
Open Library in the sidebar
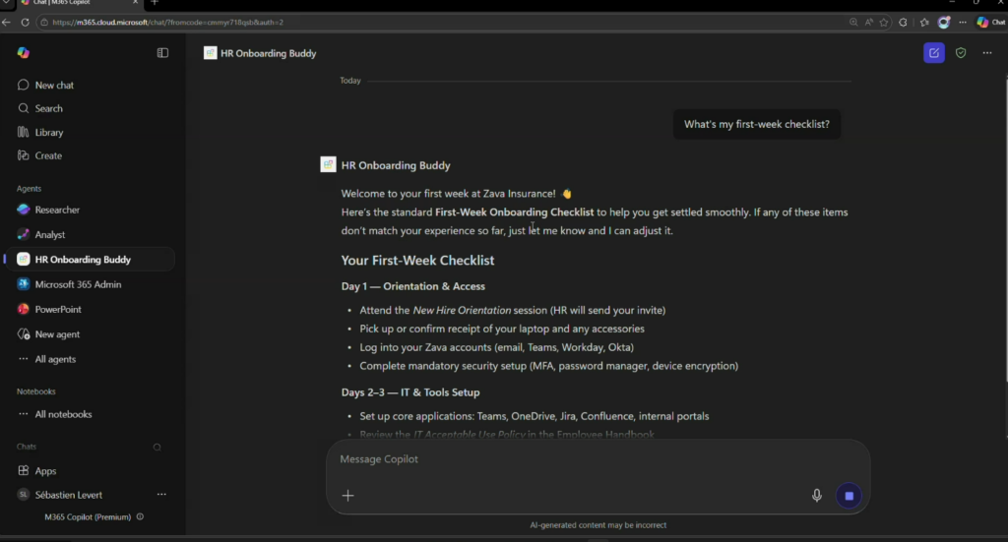point(48,132)
